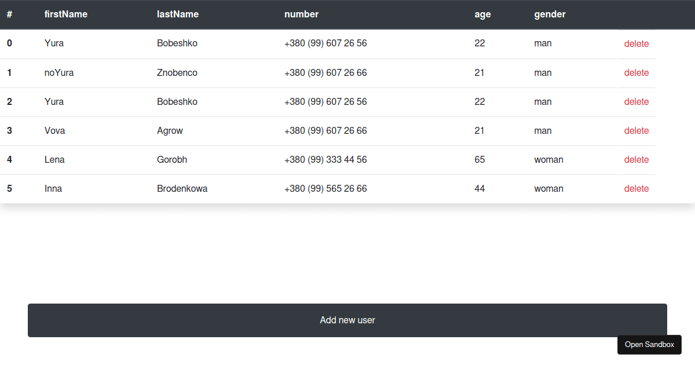The height and width of the screenshot is (365, 695).
Task: Click gender man in row 0
Action: coord(543,43)
